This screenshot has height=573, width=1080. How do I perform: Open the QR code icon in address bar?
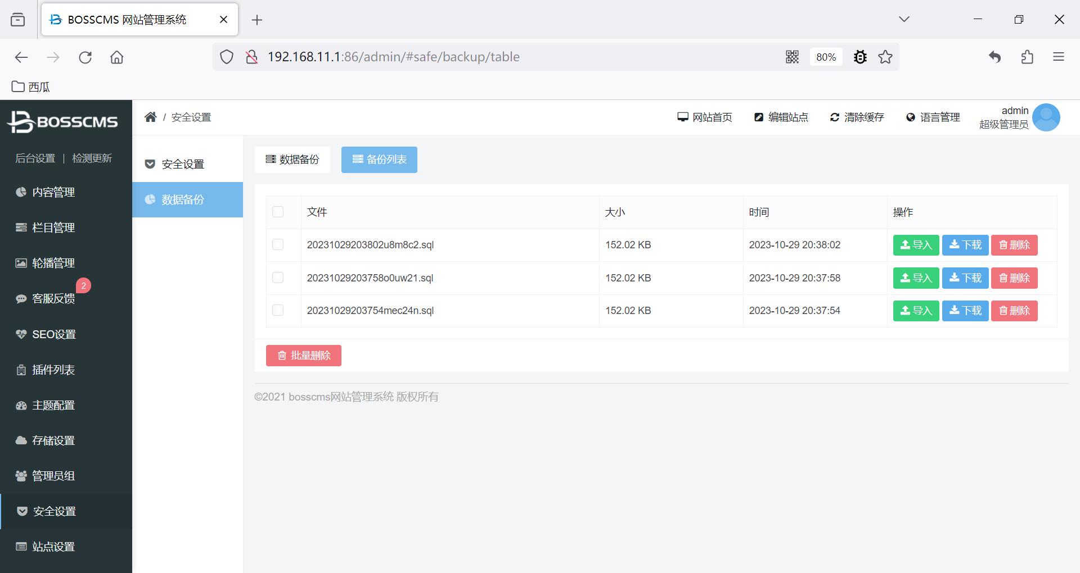792,57
